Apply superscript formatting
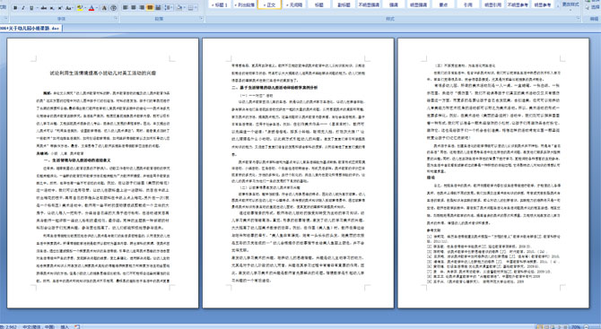The width and height of the screenshot is (601, 329). click(60, 8)
